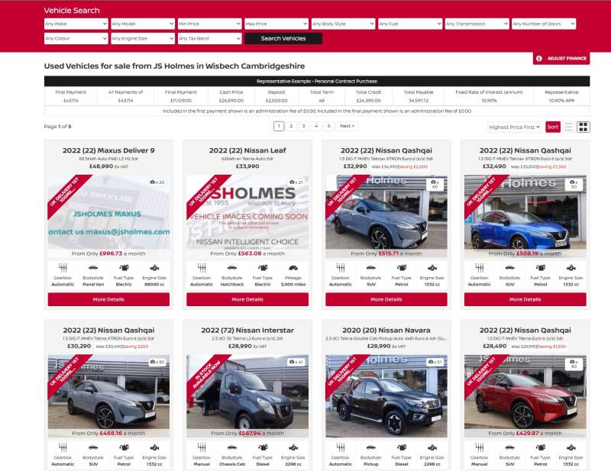Click fuel type icon on £32,490 Qashqai card
The height and width of the screenshot is (471, 611).
(x=541, y=268)
